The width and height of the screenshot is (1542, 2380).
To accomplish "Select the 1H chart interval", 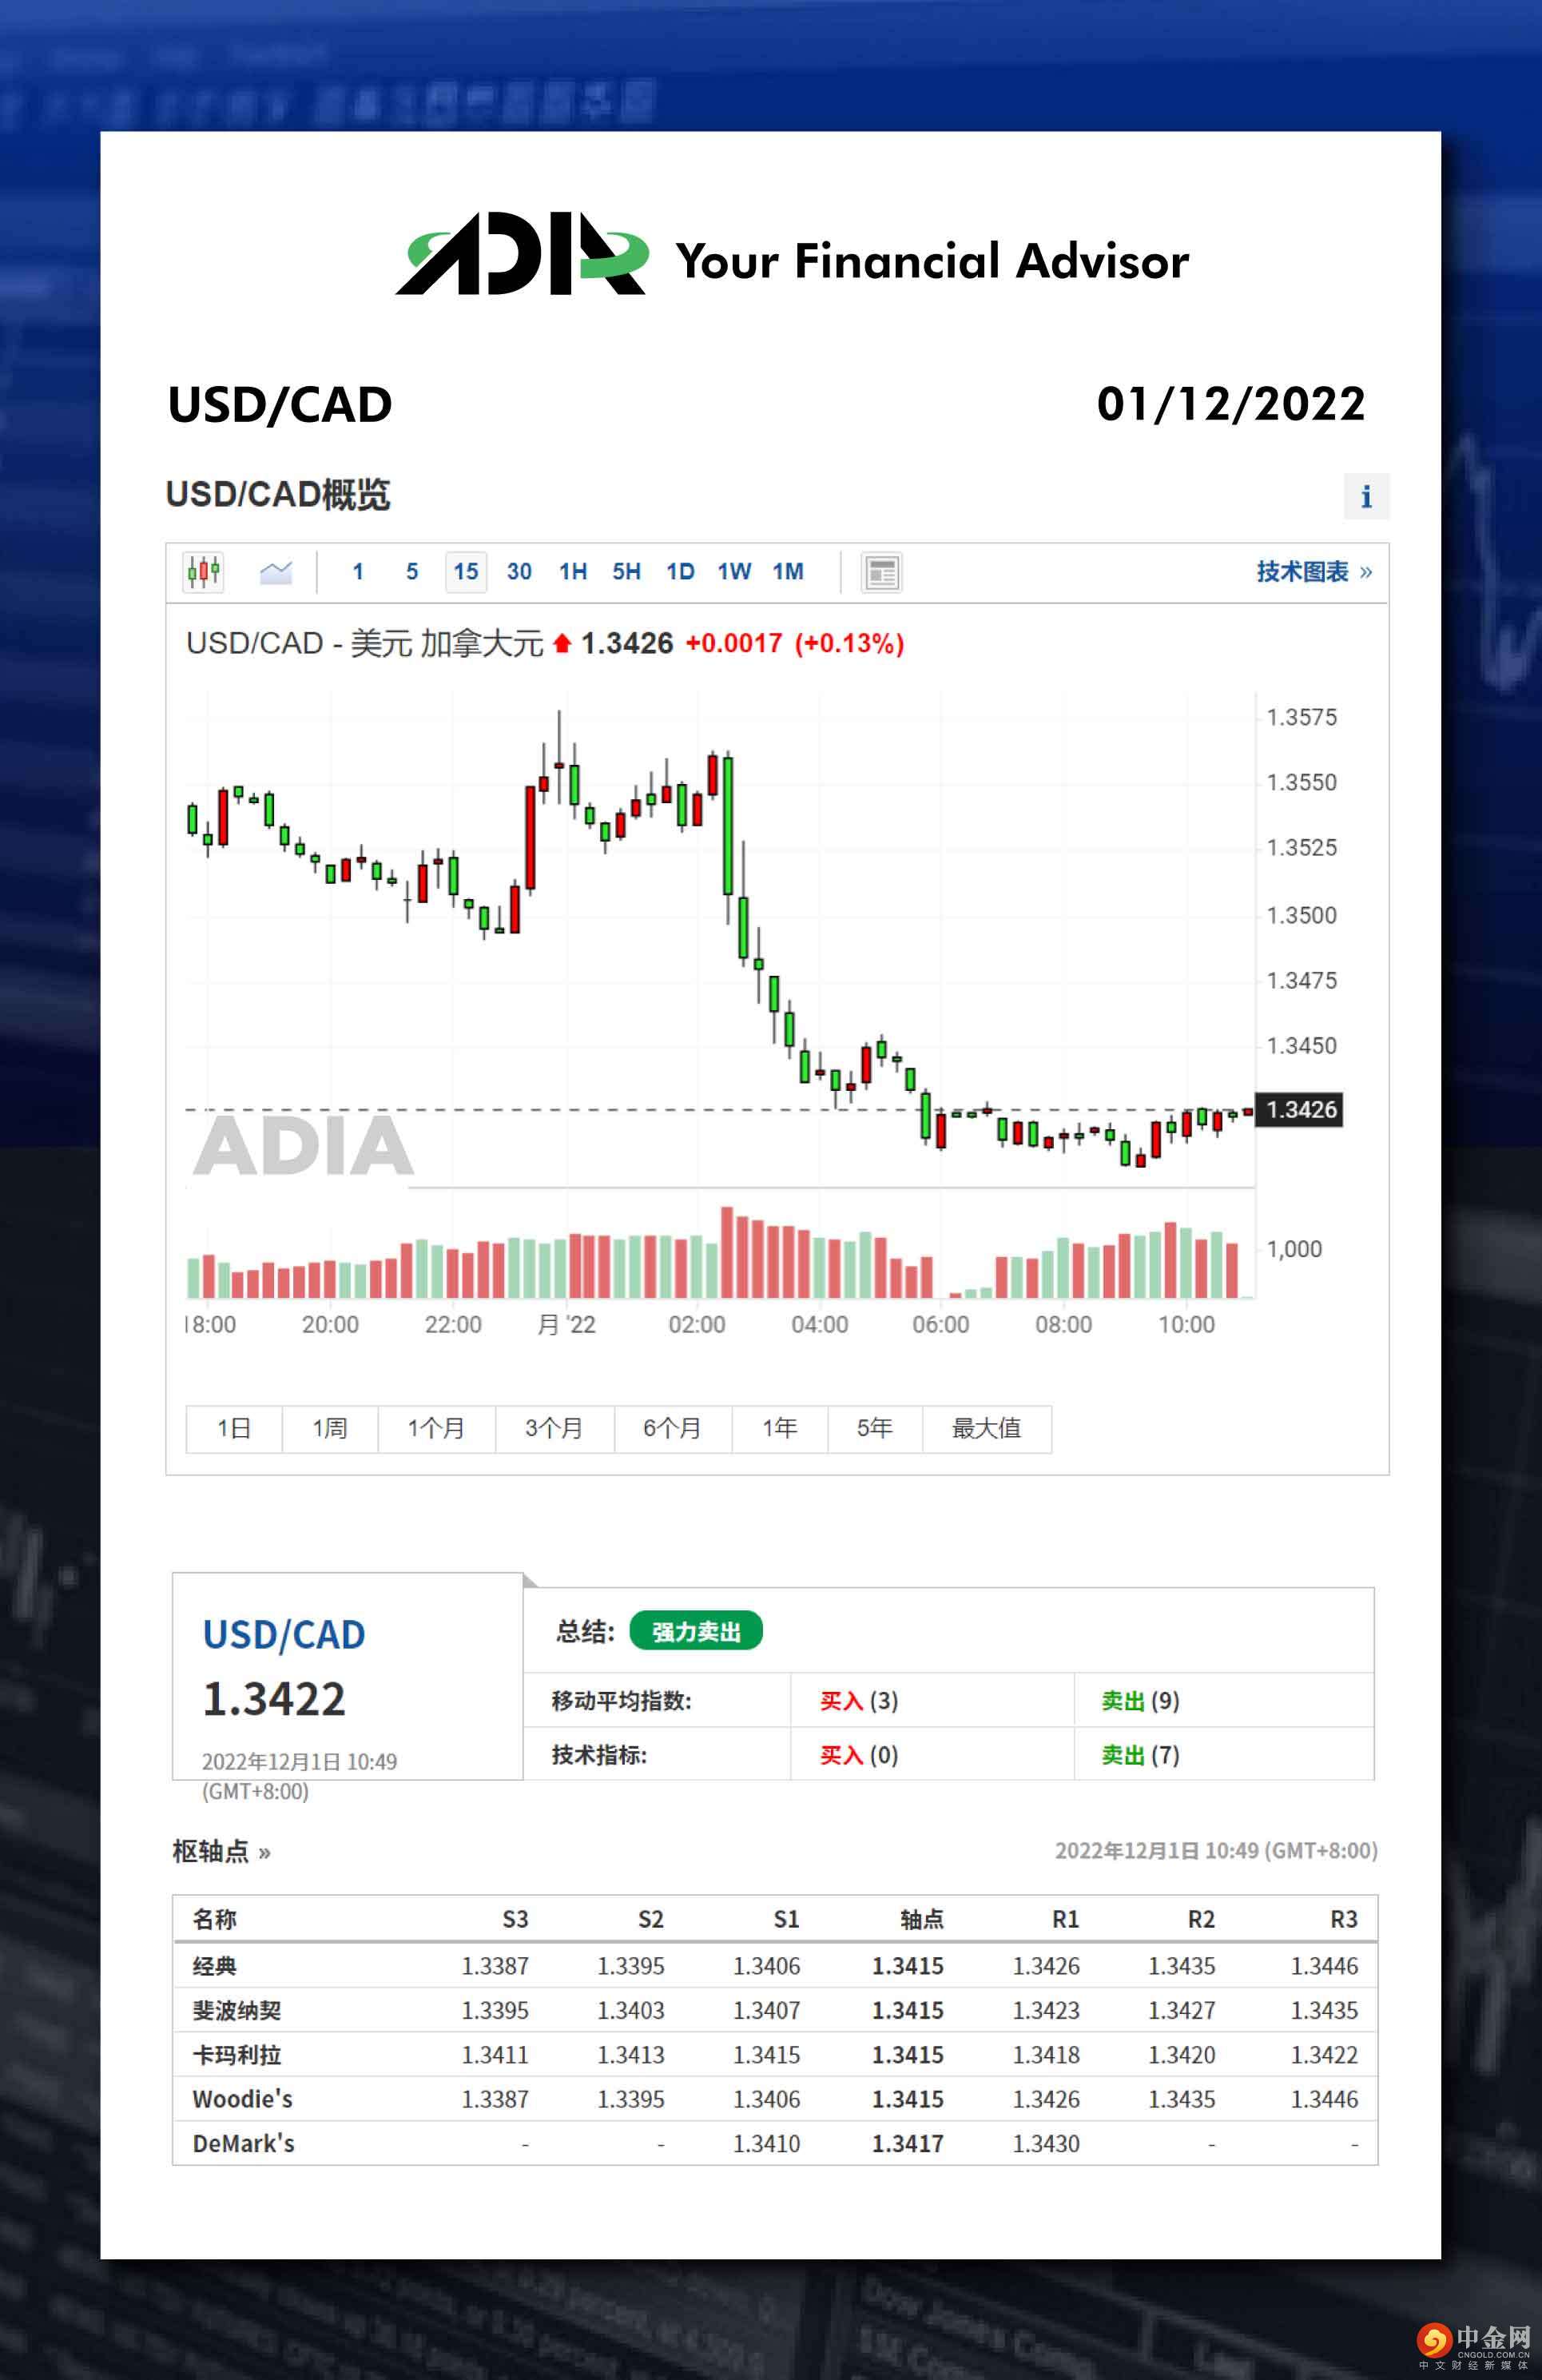I will pos(573,572).
